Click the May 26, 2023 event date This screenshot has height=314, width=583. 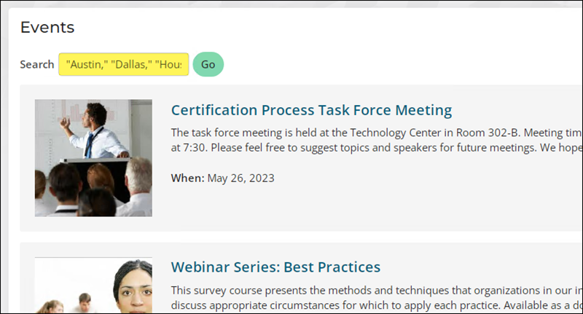[240, 178]
